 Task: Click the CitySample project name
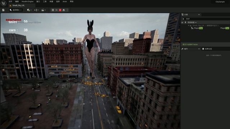click(x=220, y=2)
